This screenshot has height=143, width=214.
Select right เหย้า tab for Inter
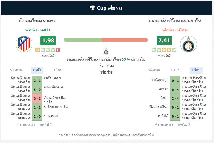pos(175,70)
